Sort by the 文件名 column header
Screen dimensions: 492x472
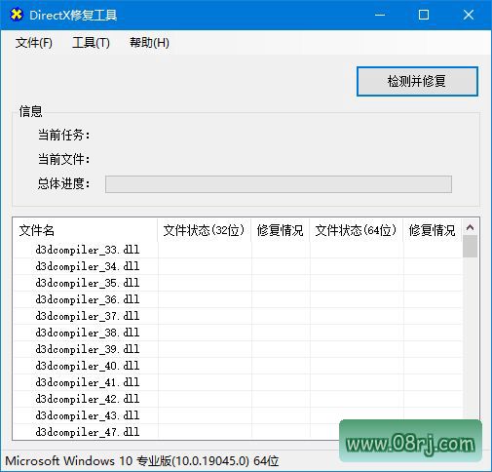point(85,230)
